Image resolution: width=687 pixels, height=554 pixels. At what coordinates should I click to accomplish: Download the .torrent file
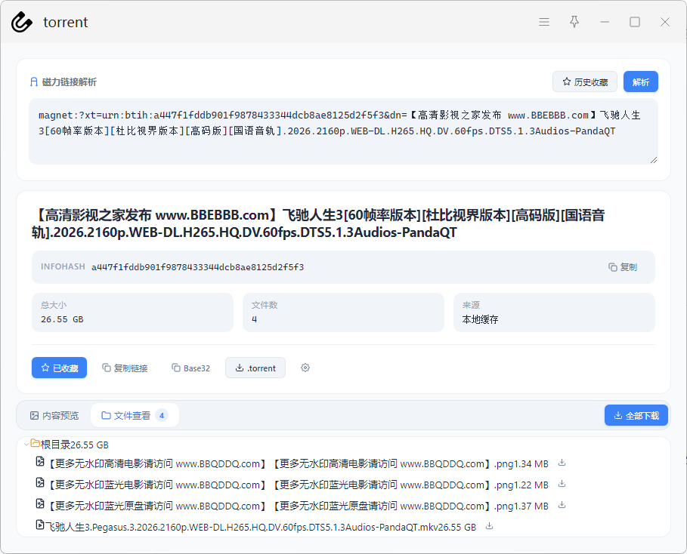[x=255, y=368]
